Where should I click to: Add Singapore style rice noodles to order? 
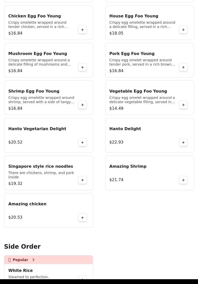click(82, 180)
